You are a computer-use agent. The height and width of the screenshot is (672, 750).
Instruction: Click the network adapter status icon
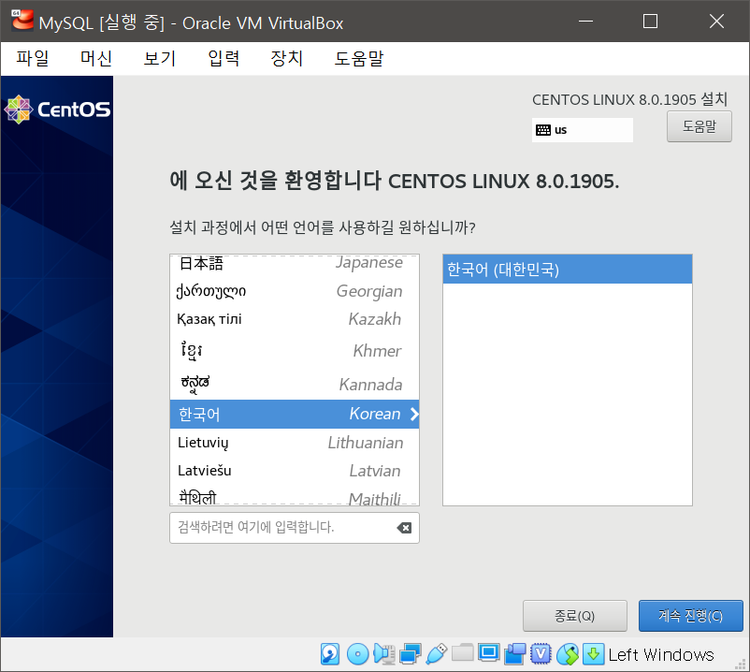coord(411,654)
